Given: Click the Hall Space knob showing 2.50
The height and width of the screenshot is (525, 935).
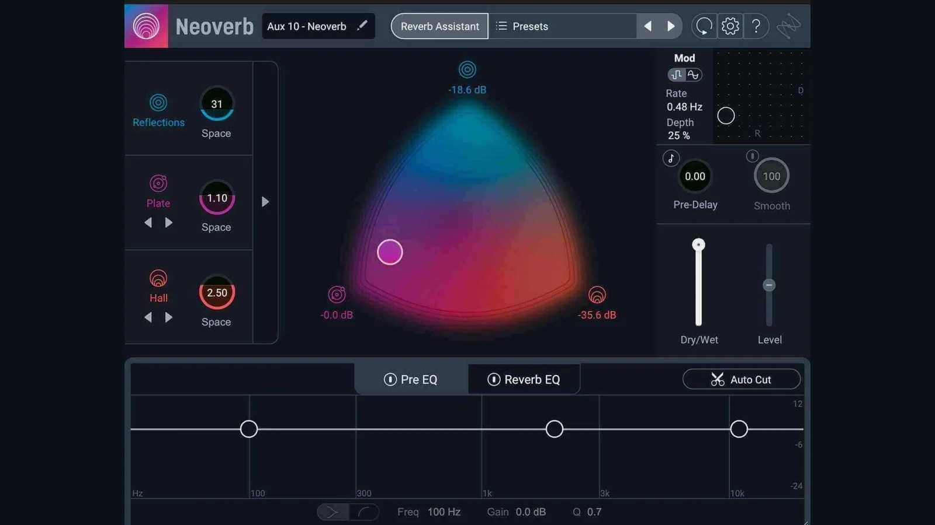Looking at the screenshot, I should point(217,292).
